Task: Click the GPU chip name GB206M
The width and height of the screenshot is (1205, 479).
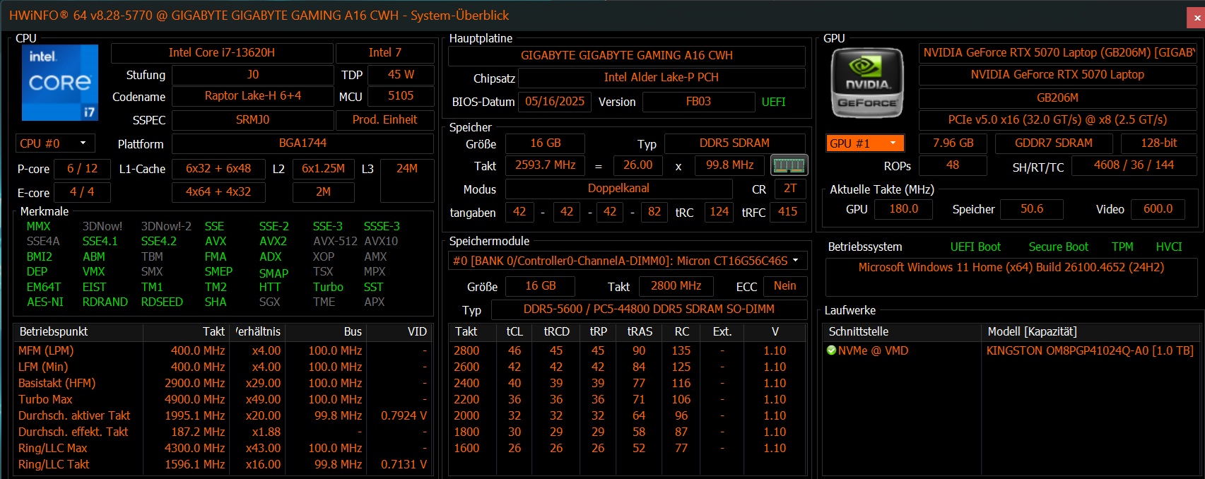Action: point(1057,98)
